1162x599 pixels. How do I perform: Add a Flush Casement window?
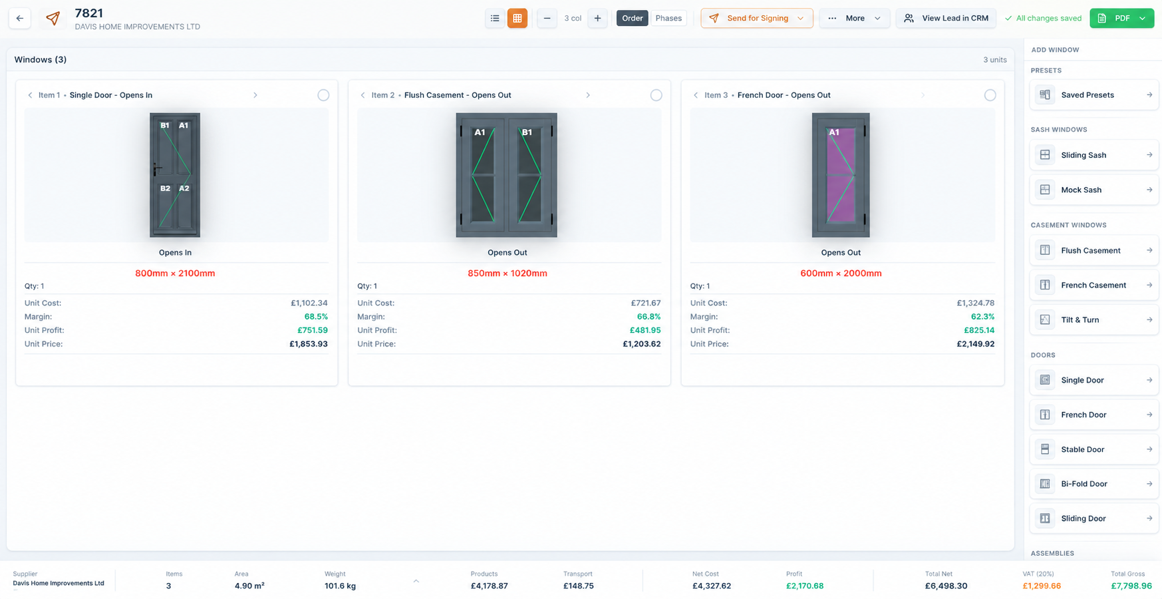coord(1094,250)
